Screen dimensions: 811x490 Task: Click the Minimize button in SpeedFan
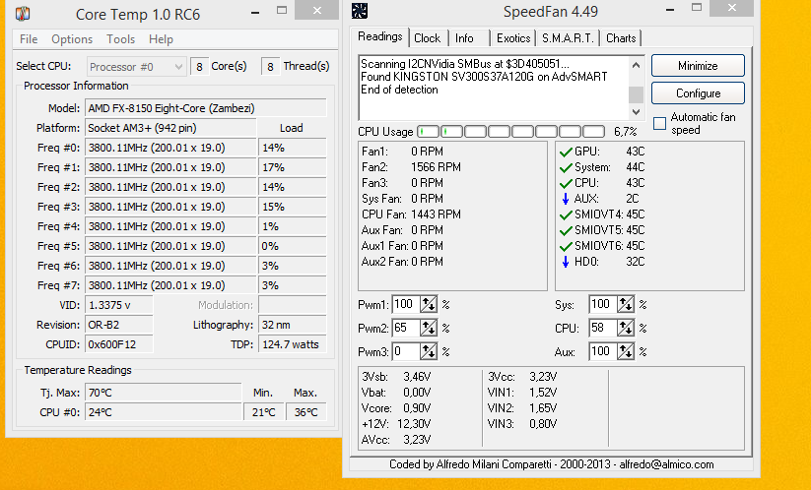click(x=698, y=66)
